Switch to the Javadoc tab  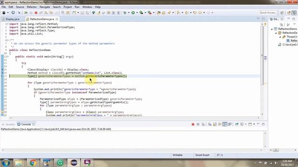(8, 124)
